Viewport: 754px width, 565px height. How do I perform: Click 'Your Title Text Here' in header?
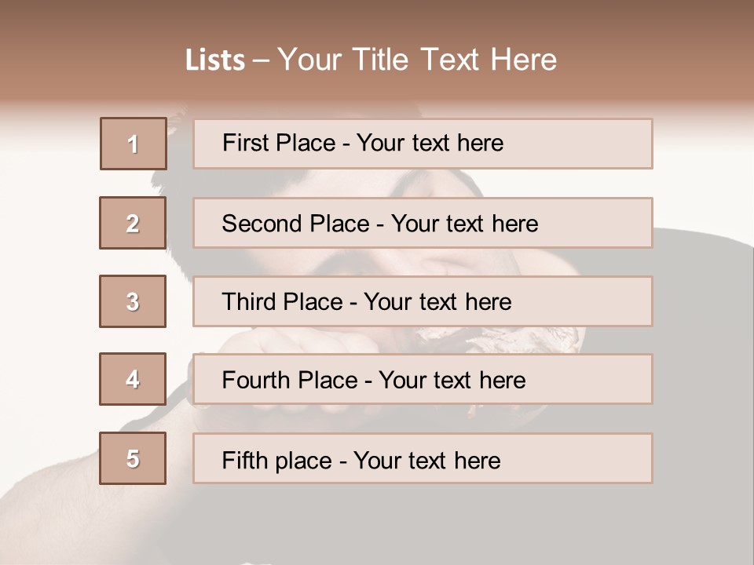point(417,60)
